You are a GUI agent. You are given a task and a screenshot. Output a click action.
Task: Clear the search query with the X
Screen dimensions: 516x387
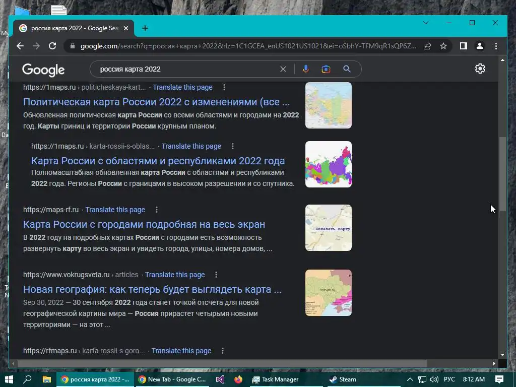pyautogui.click(x=283, y=69)
